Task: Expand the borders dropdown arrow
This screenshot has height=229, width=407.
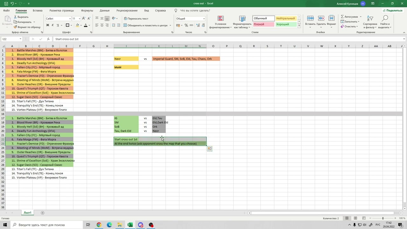Action: click(x=72, y=25)
